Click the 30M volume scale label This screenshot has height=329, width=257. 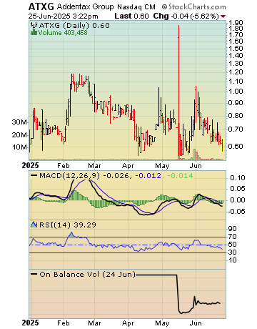[x=19, y=122]
